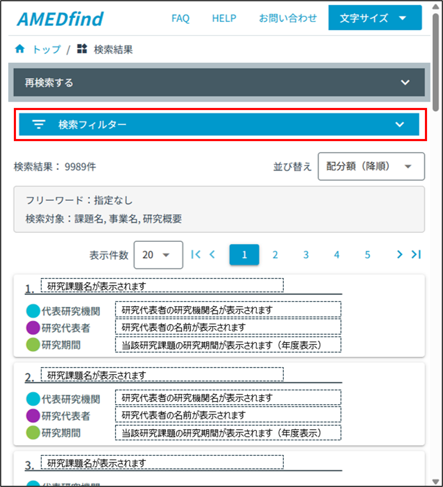Click the filter lines icon

click(x=39, y=124)
